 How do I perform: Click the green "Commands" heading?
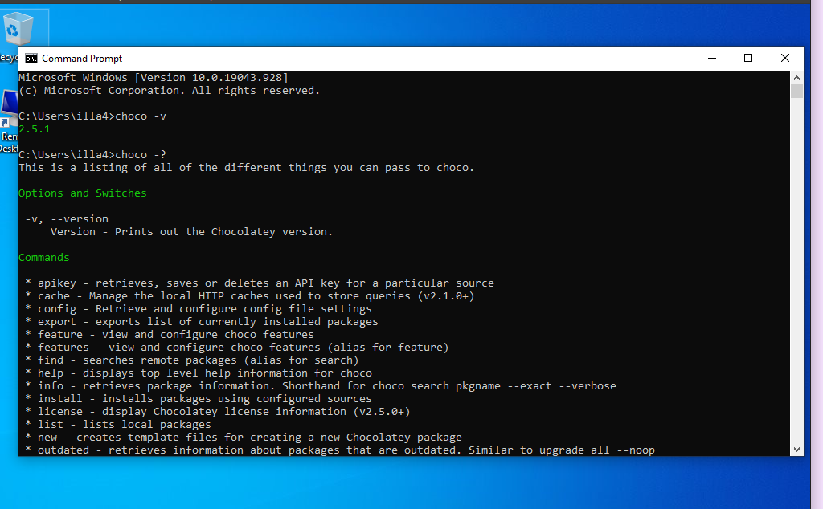44,258
